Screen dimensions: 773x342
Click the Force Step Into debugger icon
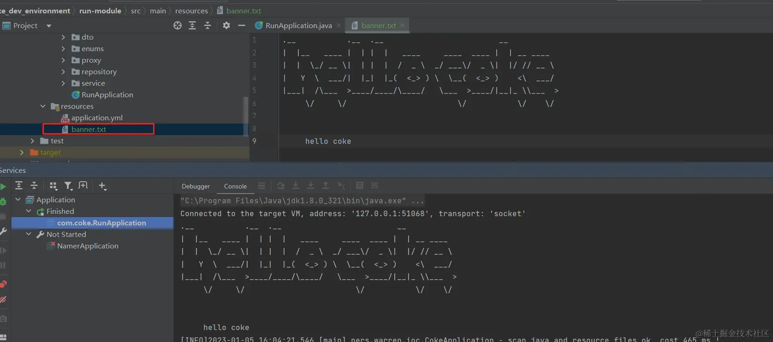click(x=311, y=185)
